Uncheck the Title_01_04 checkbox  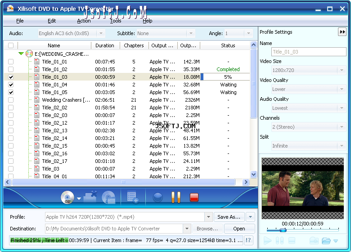pyautogui.click(x=11, y=85)
